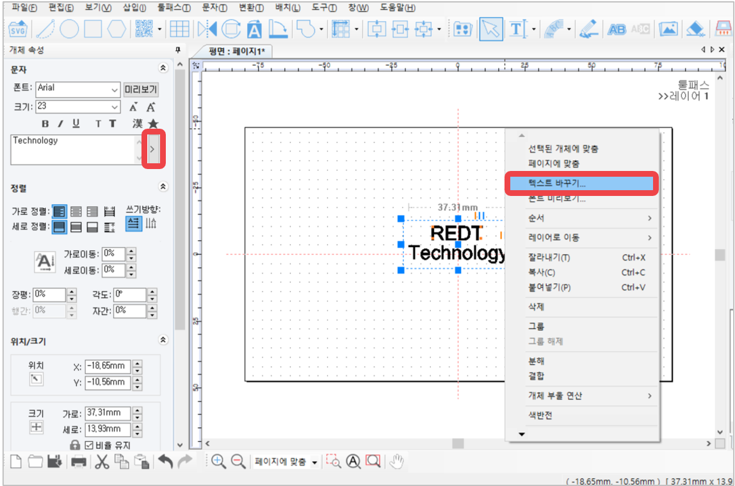Click the text outline letter A icon
This screenshot has width=735, height=486.
(x=254, y=29)
